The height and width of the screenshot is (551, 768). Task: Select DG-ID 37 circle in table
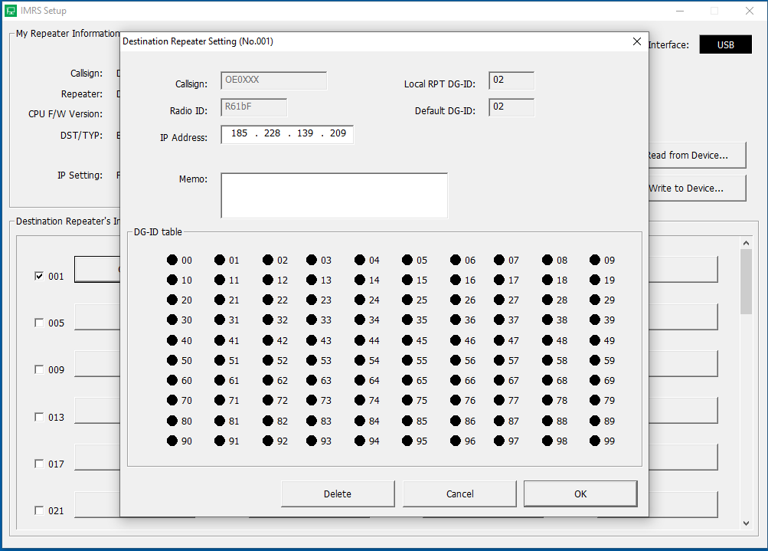click(x=499, y=320)
